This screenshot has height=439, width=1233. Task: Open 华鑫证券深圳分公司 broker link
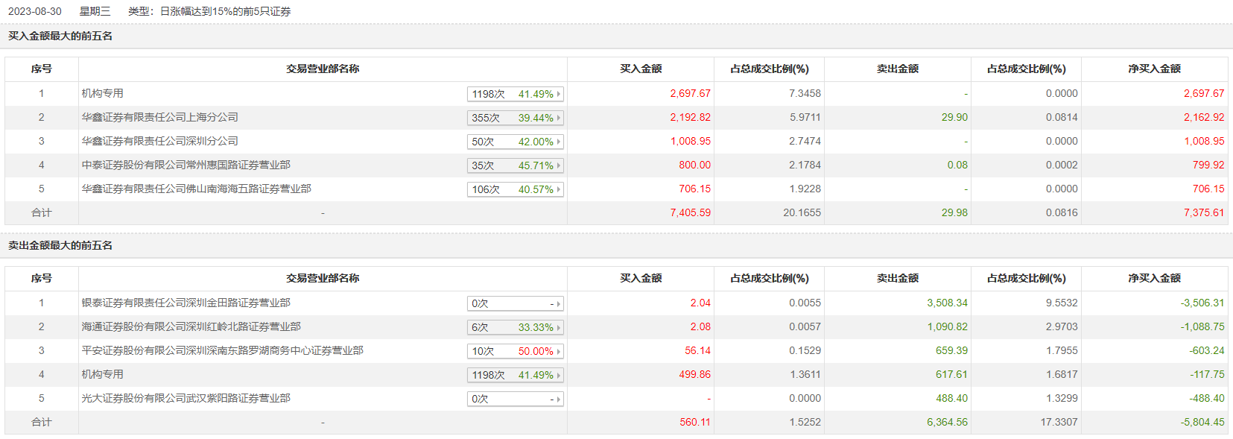pos(159,141)
